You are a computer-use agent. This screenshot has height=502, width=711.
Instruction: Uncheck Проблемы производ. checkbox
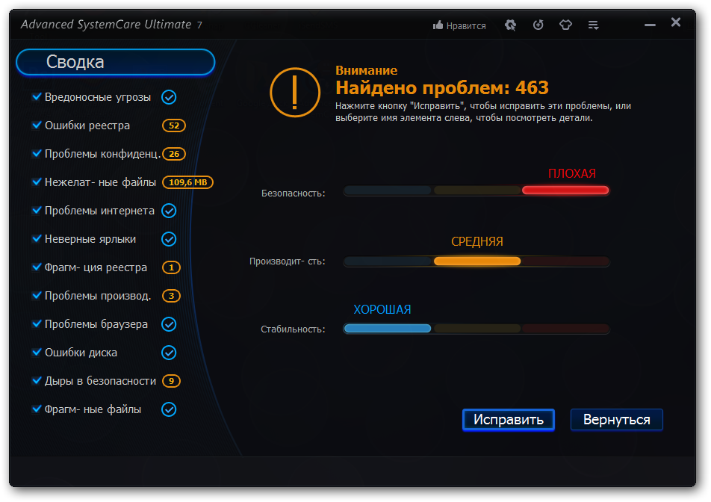pos(37,295)
